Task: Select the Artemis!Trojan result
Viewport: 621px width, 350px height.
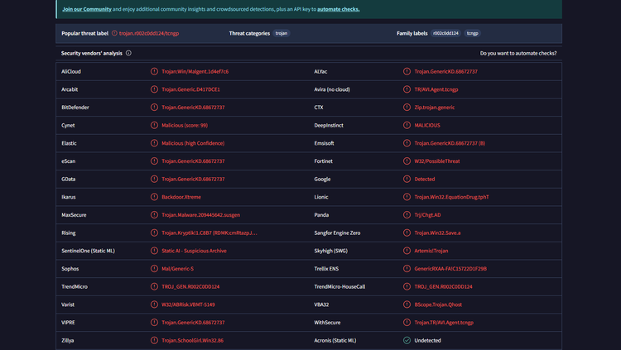Action: coord(431,251)
